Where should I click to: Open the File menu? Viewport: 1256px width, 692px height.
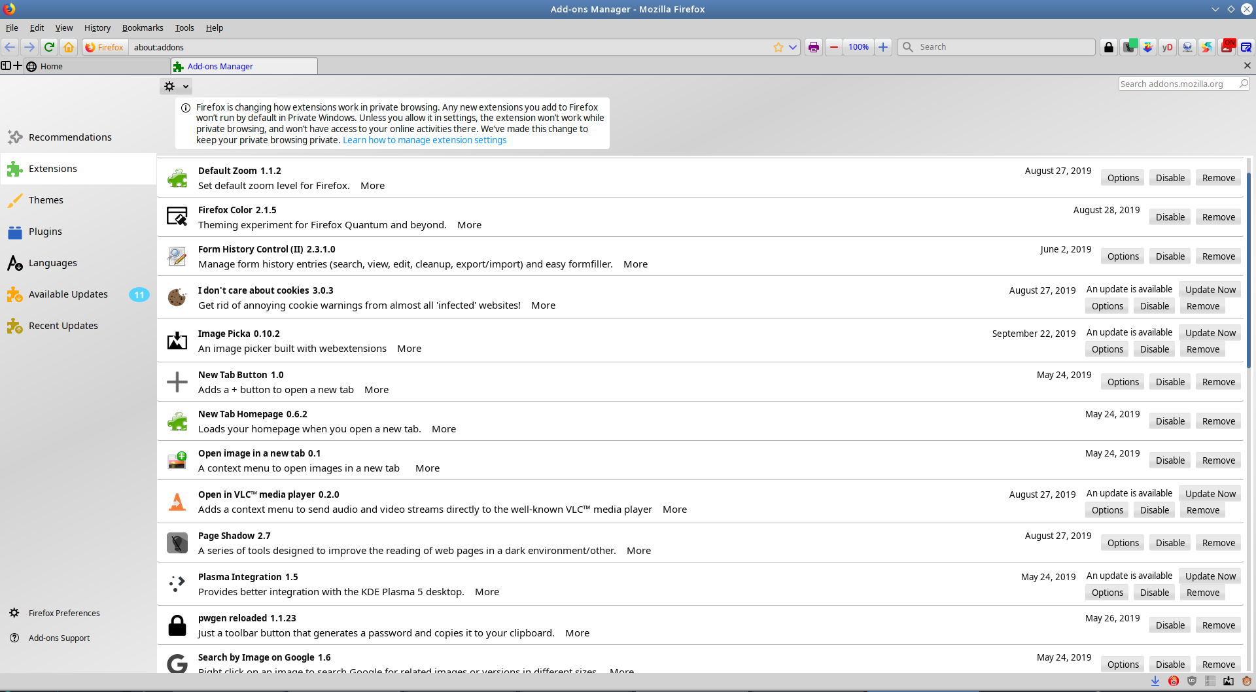click(x=12, y=27)
